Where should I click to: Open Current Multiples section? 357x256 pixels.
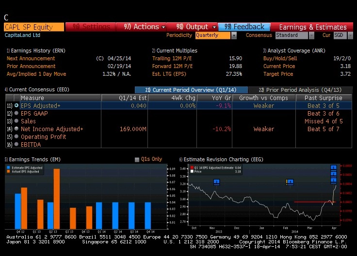tap(175, 51)
